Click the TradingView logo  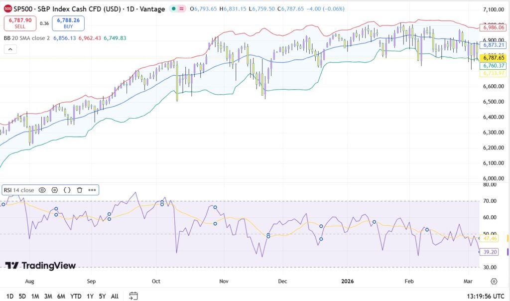pyautogui.click(x=41, y=266)
